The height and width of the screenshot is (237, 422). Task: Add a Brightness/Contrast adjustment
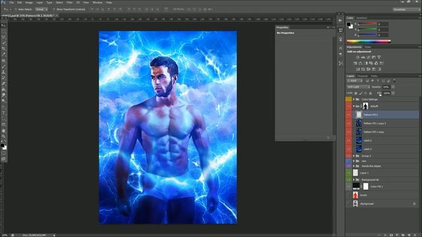click(357, 57)
